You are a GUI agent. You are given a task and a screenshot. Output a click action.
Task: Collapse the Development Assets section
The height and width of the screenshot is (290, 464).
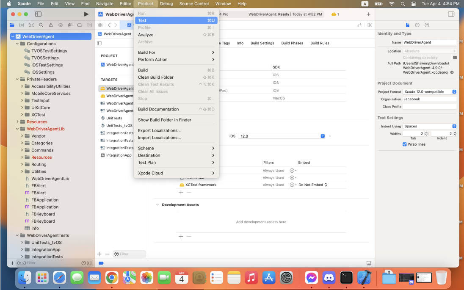point(157,205)
